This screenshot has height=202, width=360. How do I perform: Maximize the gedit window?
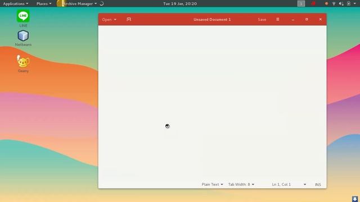tap(307, 19)
